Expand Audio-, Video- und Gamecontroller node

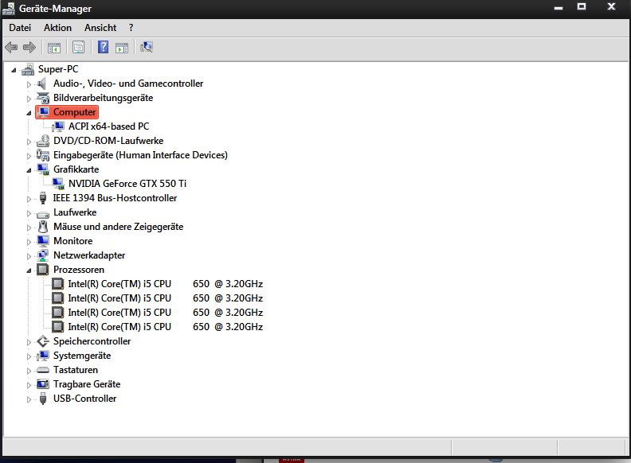[x=29, y=84]
